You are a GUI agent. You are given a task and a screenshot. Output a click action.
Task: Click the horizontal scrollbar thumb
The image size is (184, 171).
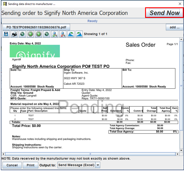coord(90,154)
